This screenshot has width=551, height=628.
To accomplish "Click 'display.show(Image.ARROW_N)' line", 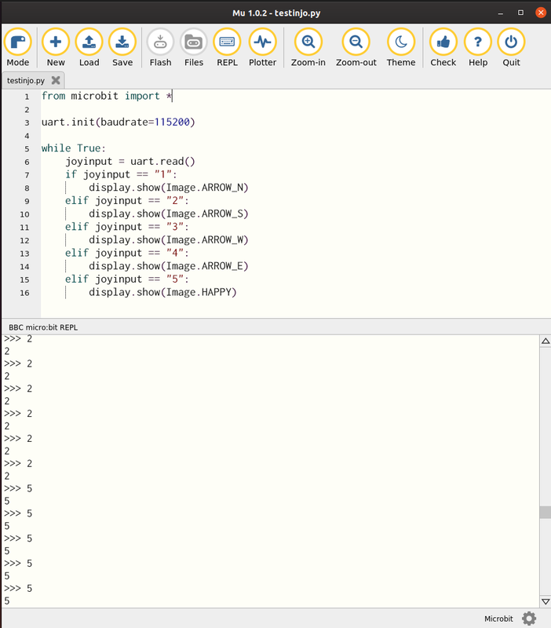I will (169, 188).
